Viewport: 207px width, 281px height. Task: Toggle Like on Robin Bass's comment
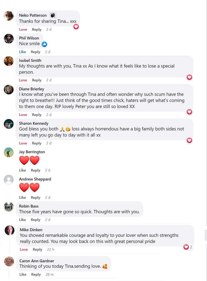(x=22, y=220)
